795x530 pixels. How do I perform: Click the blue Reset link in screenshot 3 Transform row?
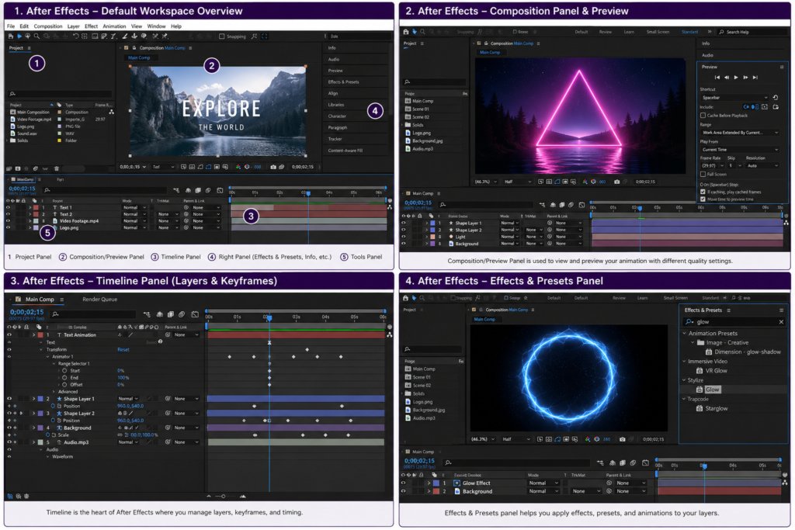pos(123,350)
